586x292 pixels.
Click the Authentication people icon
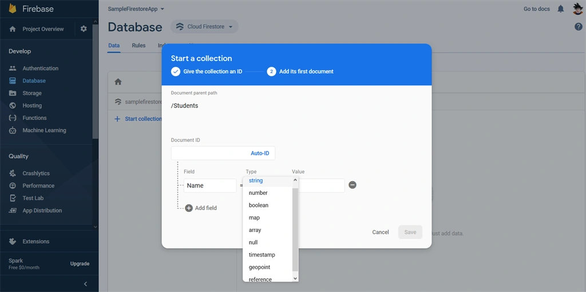pos(13,69)
